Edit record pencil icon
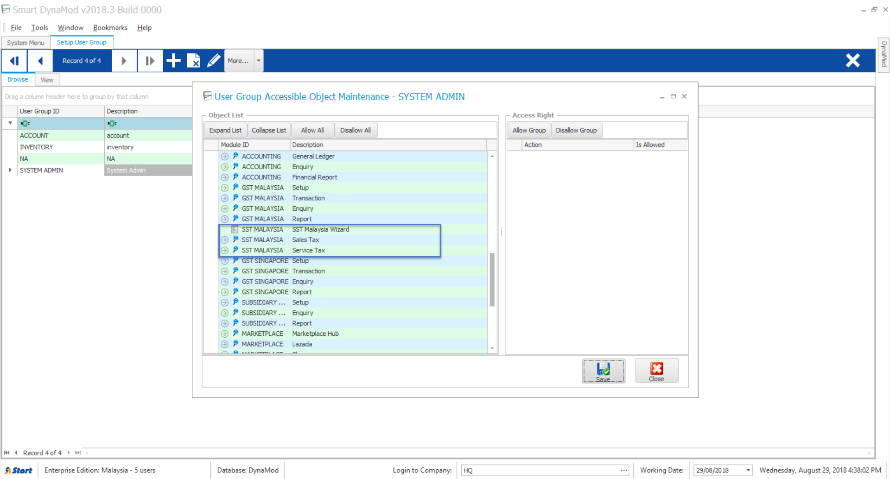Screen dimensions: 890x479 tap(214, 61)
